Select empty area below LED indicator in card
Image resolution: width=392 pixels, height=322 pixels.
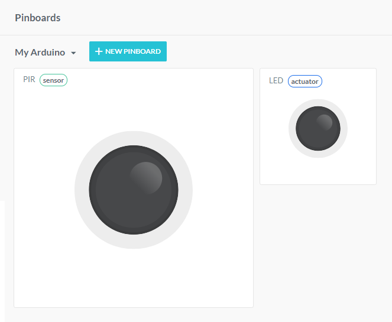(x=318, y=171)
